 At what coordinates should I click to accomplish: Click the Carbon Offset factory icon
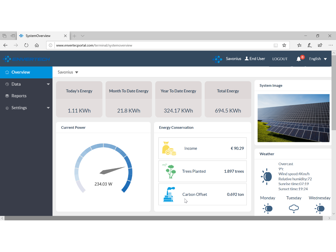point(169,194)
